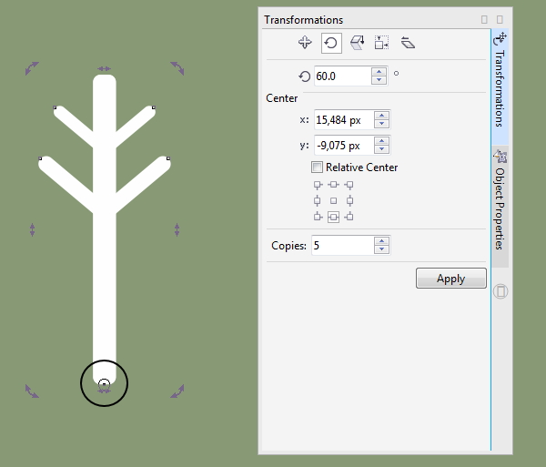Set anchor point to top-right
This screenshot has width=546, height=467.
coord(349,185)
